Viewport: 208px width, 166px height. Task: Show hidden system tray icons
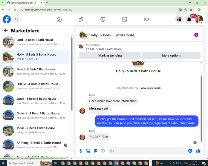[170, 163]
